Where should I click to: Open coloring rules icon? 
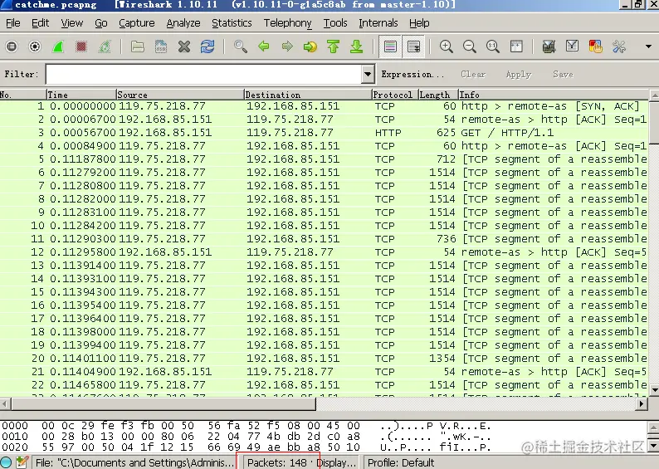click(x=596, y=46)
